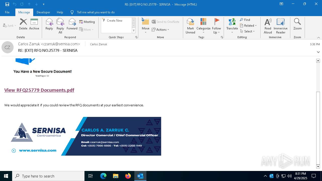
Task: Open the Junk dropdown
Action: coord(10,25)
